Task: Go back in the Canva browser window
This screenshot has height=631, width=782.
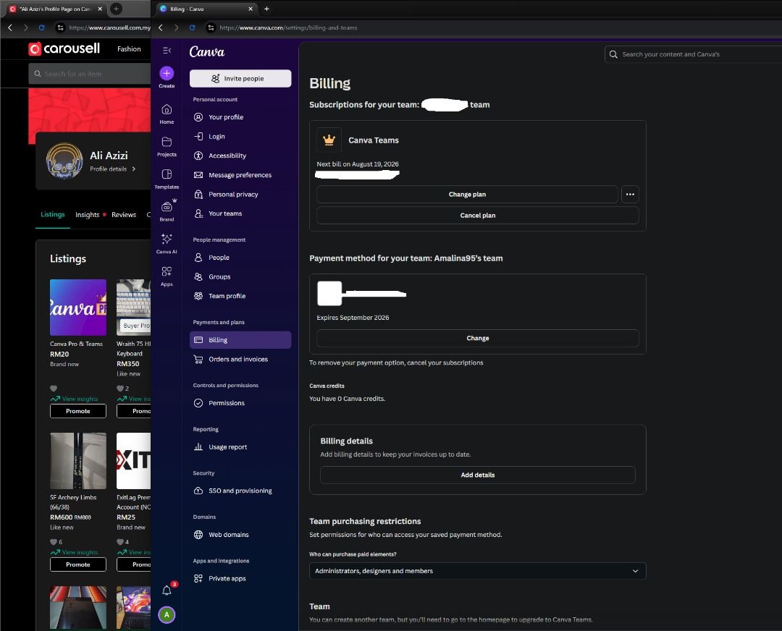Action: point(161,27)
